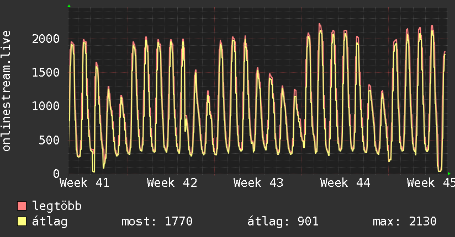
Task: Click the átlag: 901 statistic
Action: (x=283, y=222)
